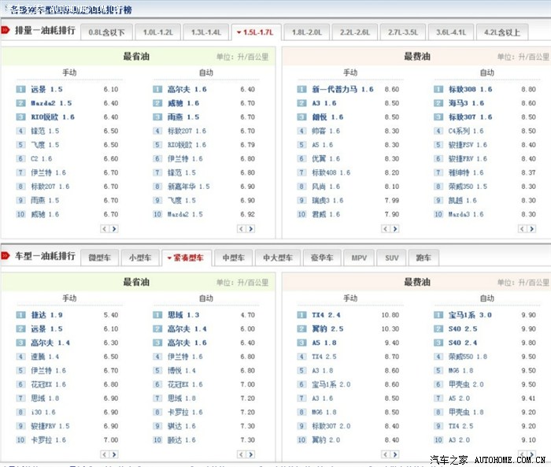Select the 豪华车 tab
Viewport: 551px width, 467px height.
[x=321, y=258]
